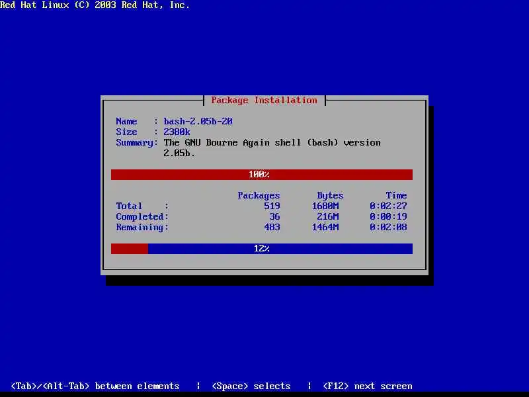Click the Packages column header
This screenshot has width=529, height=397.
click(259, 195)
